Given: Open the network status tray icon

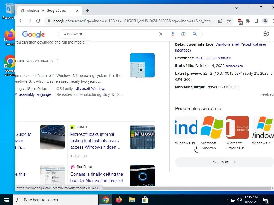Looking at the screenshot, I should (233, 200).
